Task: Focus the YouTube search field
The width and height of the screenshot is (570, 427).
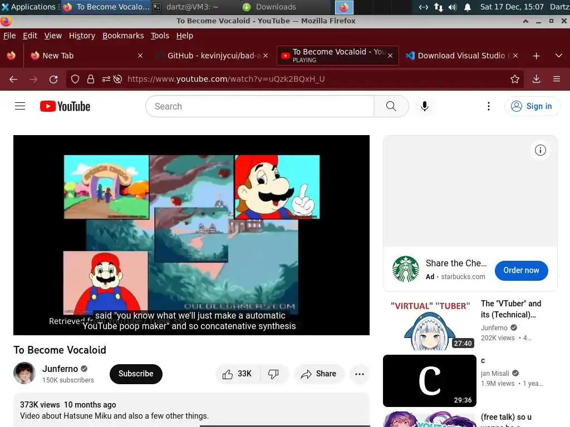Action: 260,106
